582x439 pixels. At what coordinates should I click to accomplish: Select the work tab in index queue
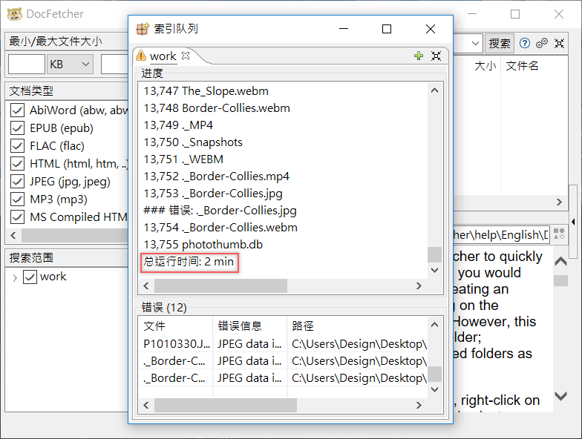pyautogui.click(x=163, y=56)
